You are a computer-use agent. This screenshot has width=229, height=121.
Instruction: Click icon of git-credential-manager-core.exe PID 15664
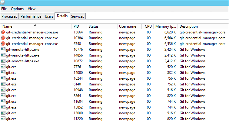pos(3,32)
